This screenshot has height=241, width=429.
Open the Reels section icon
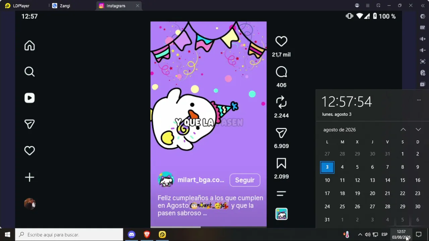29,98
